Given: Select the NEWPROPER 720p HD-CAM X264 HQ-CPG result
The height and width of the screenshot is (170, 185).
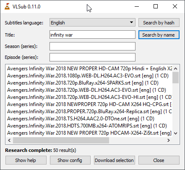Looking at the screenshot, I should pos(89,104).
